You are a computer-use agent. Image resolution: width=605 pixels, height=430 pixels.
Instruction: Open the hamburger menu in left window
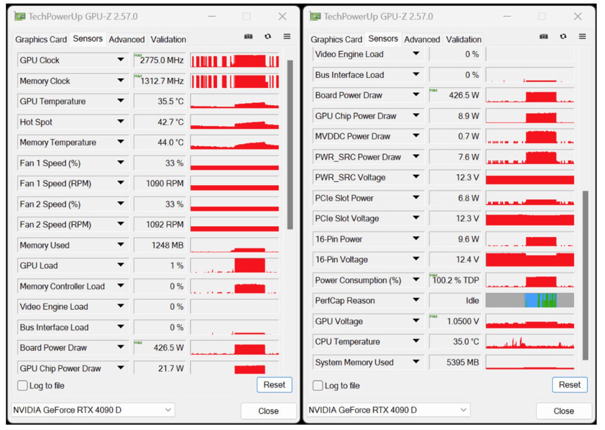[x=287, y=37]
